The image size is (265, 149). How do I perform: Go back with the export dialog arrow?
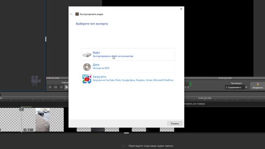point(71,14)
